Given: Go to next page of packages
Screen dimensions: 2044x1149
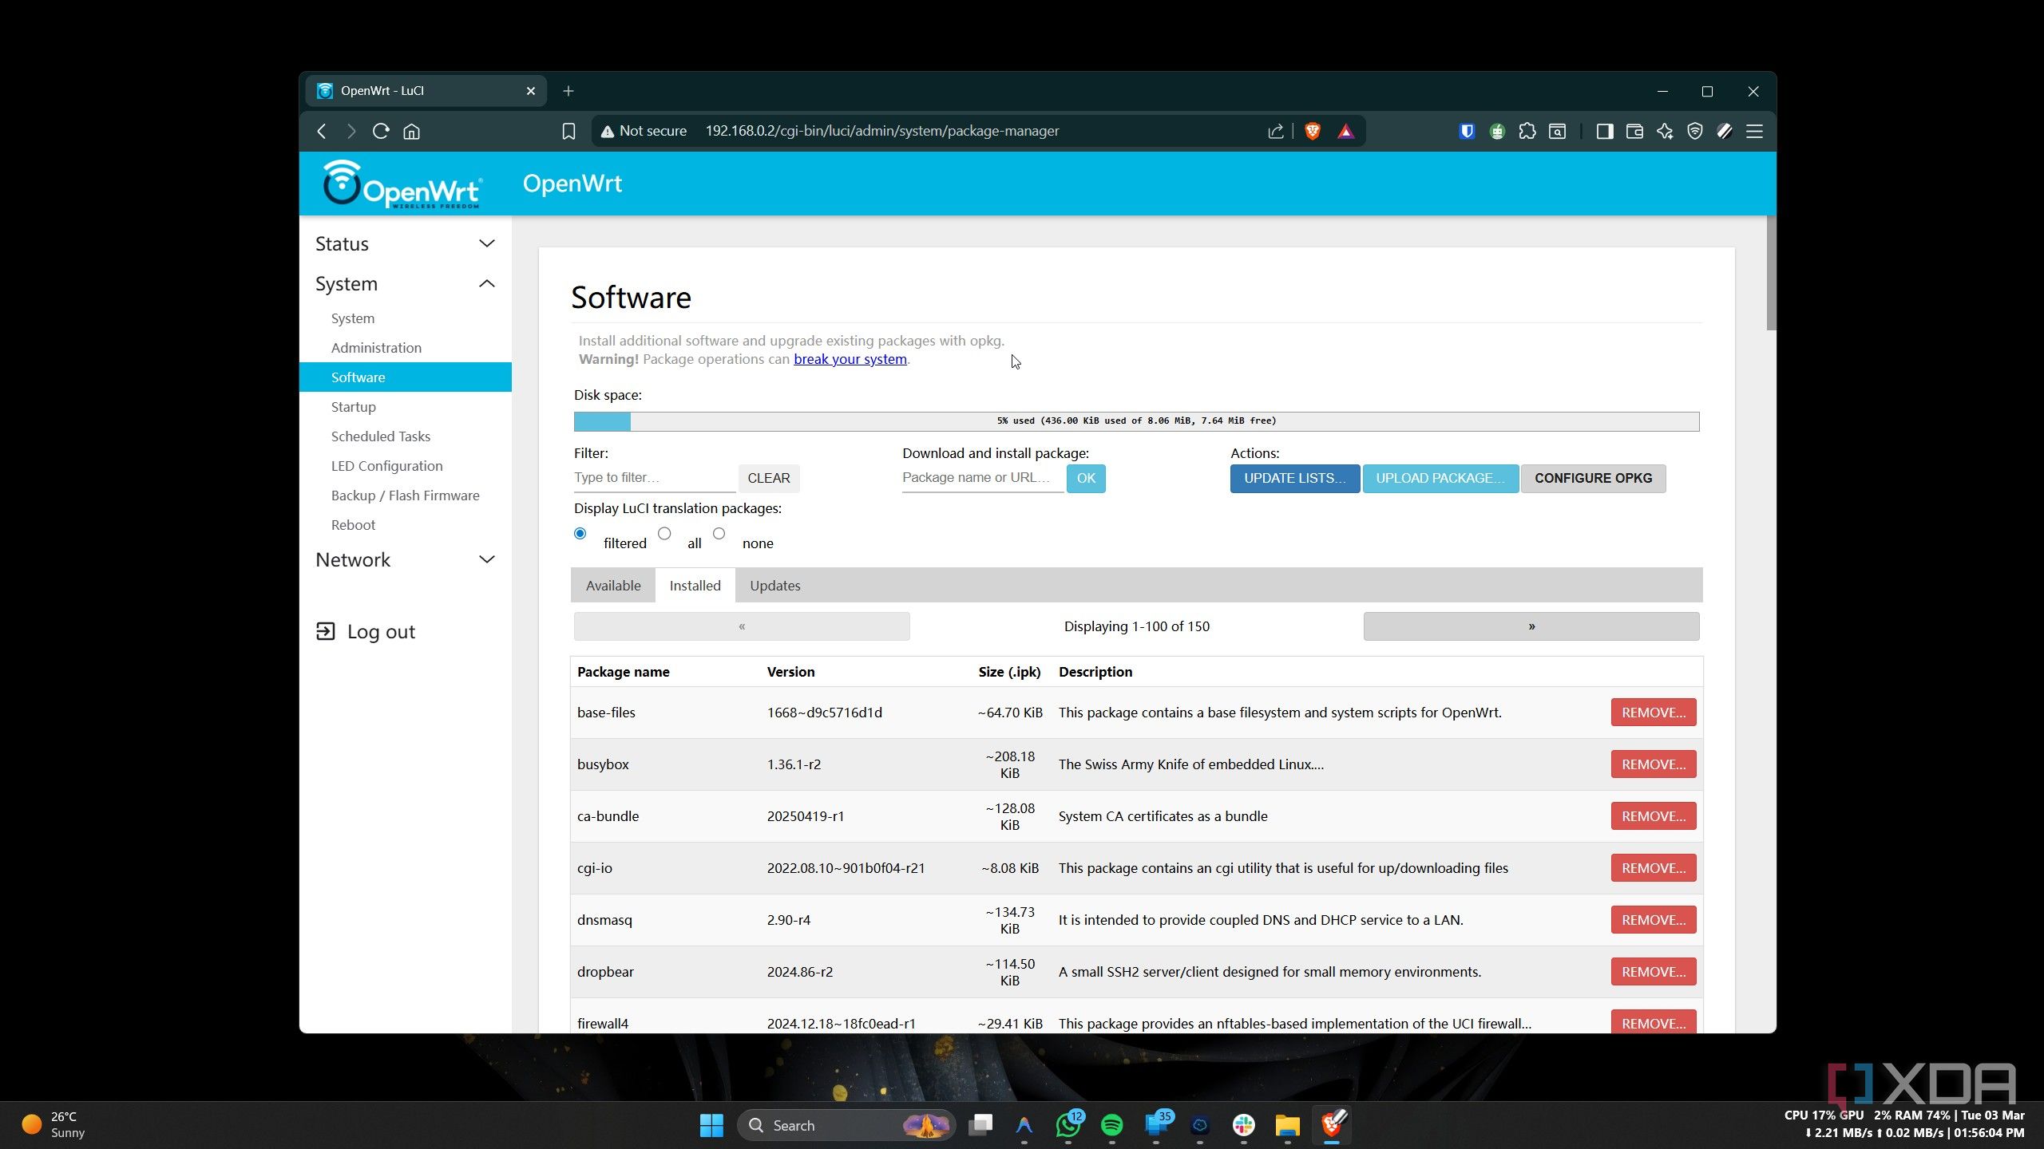Looking at the screenshot, I should [x=1531, y=626].
